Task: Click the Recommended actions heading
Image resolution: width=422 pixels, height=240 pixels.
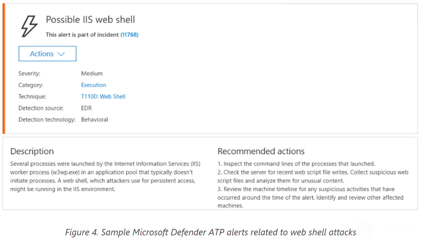Action: (x=261, y=151)
